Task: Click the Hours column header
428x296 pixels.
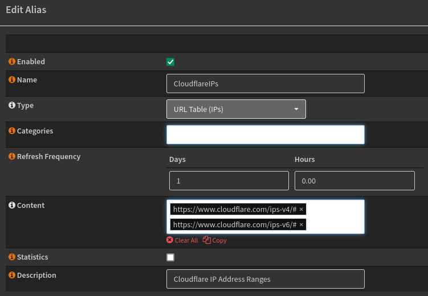Action: click(x=305, y=160)
